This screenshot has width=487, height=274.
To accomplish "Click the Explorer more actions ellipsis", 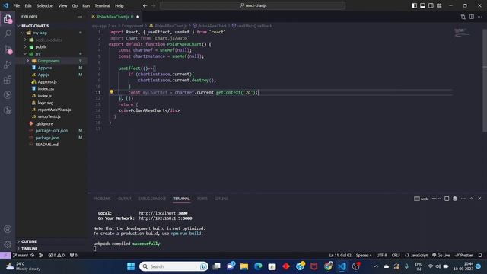I will [80, 17].
